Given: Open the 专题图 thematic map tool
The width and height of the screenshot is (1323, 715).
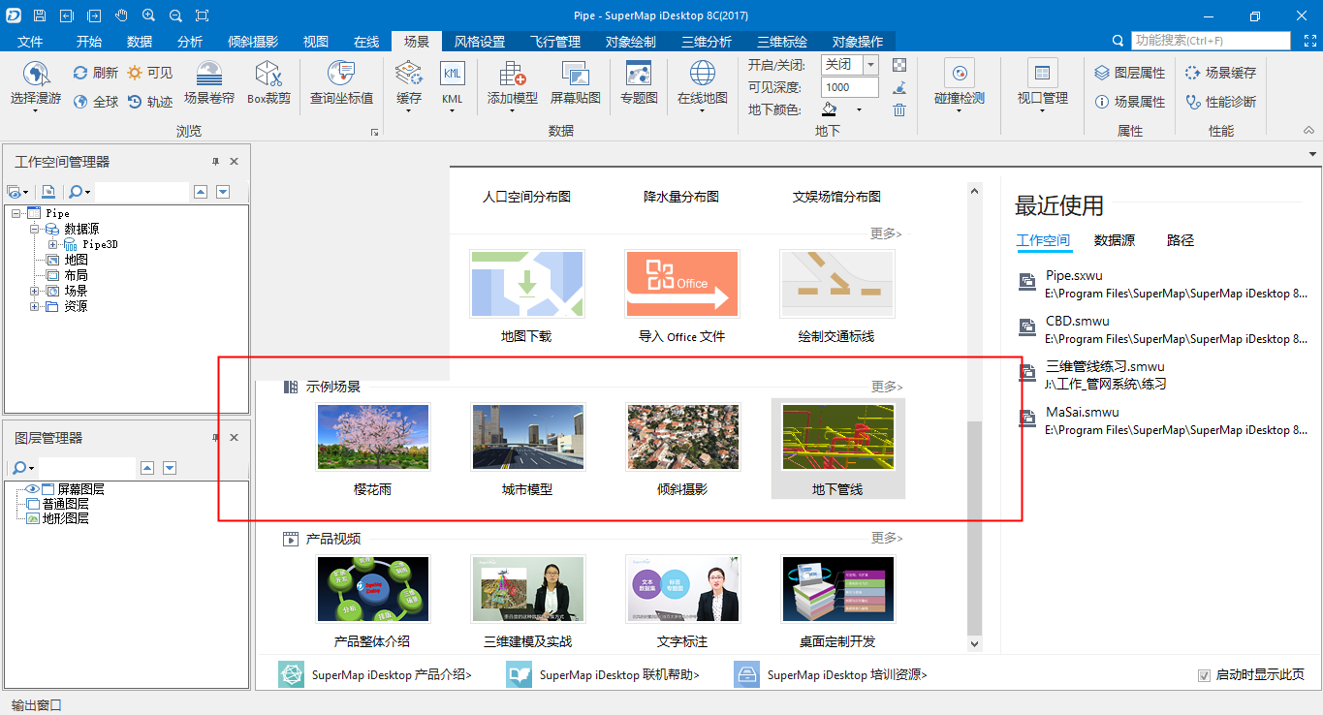Looking at the screenshot, I should (x=639, y=83).
